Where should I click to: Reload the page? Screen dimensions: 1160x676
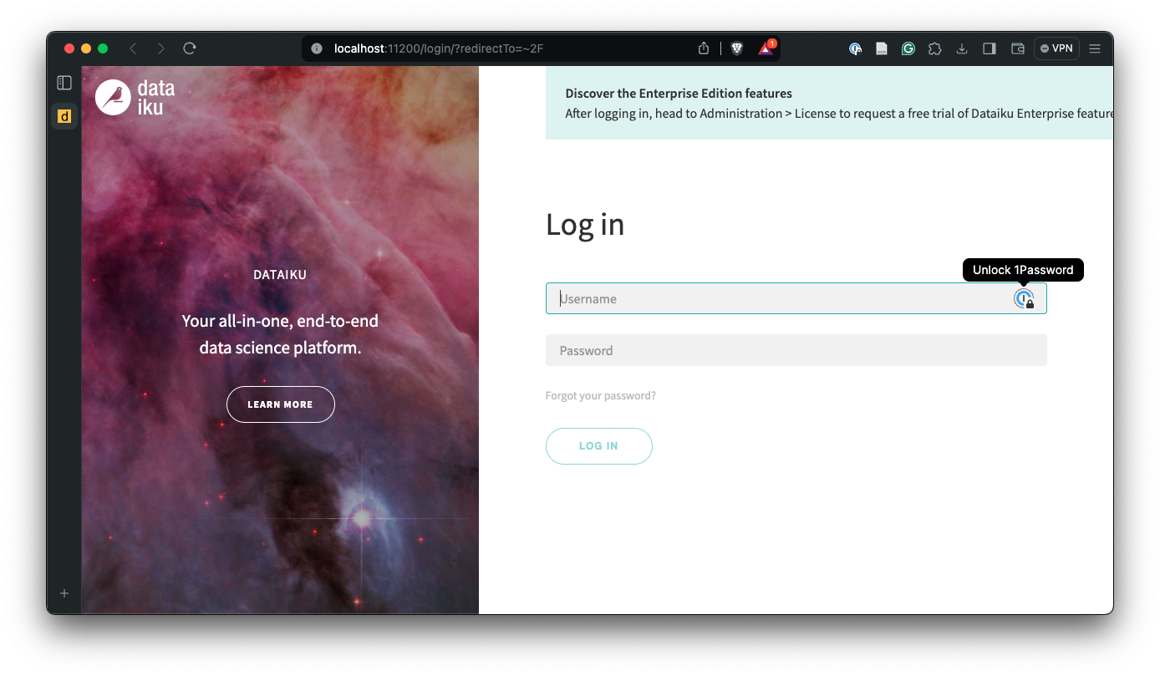click(190, 48)
